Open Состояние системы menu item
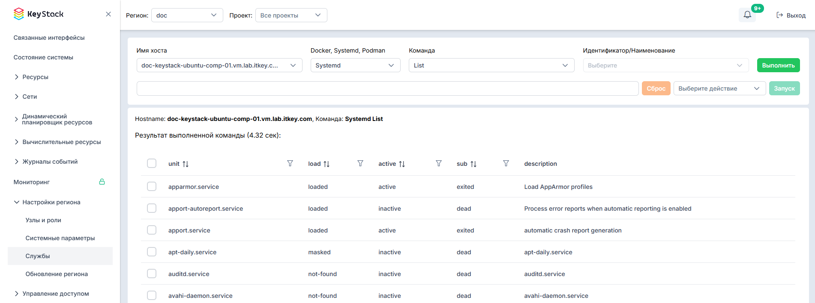 coord(43,57)
